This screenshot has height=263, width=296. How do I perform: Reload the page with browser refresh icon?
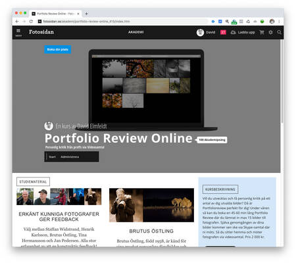31,21
